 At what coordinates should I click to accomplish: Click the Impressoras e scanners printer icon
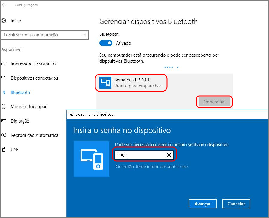(4, 64)
